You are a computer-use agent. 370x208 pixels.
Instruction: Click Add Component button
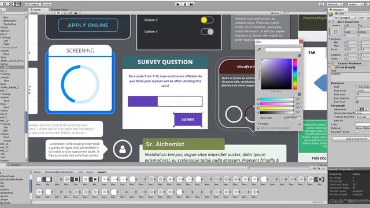351,139
